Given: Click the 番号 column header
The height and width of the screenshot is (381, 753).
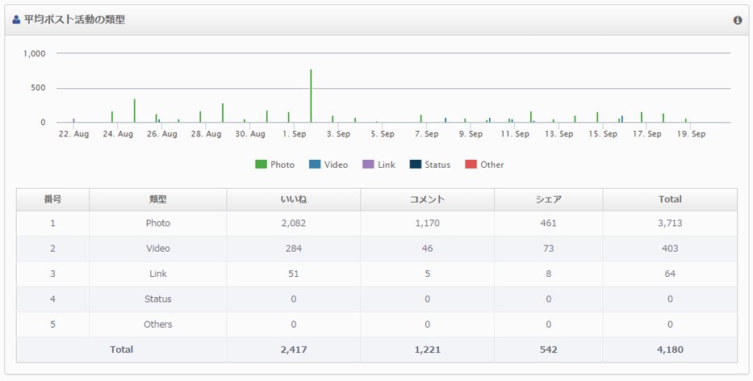Looking at the screenshot, I should pyautogui.click(x=52, y=199).
